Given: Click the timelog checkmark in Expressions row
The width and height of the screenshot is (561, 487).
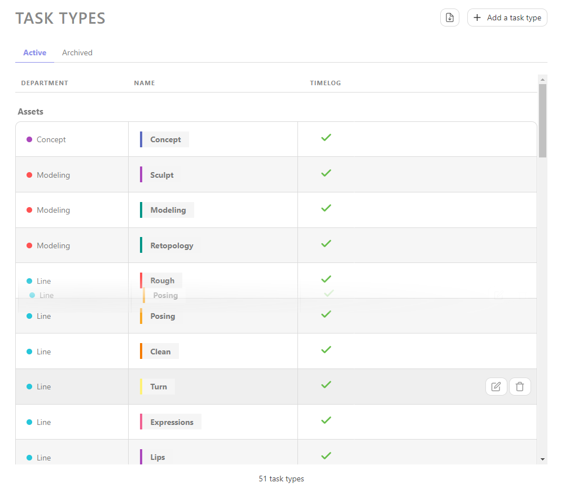Looking at the screenshot, I should (x=326, y=420).
